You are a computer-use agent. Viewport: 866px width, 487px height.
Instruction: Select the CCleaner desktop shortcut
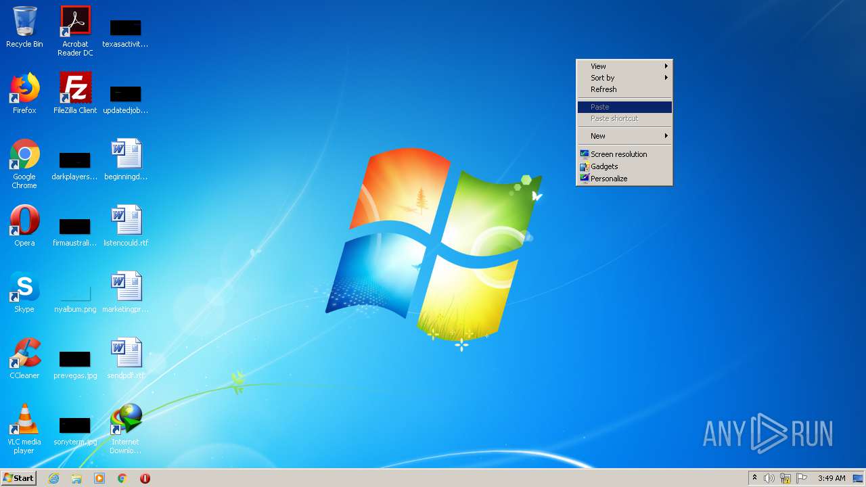point(24,358)
